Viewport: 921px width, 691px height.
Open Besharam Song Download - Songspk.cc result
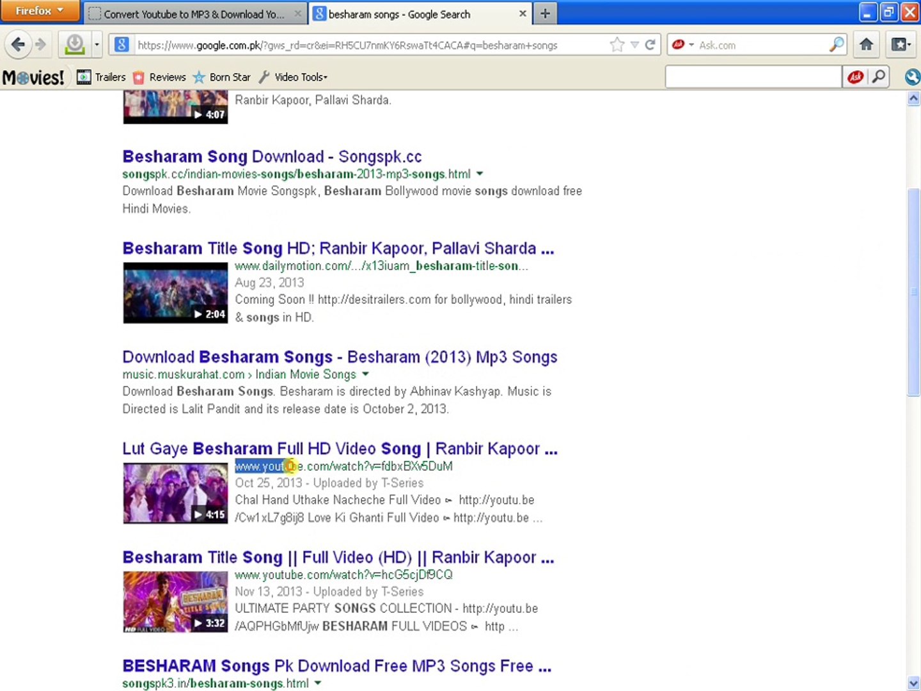[272, 157]
